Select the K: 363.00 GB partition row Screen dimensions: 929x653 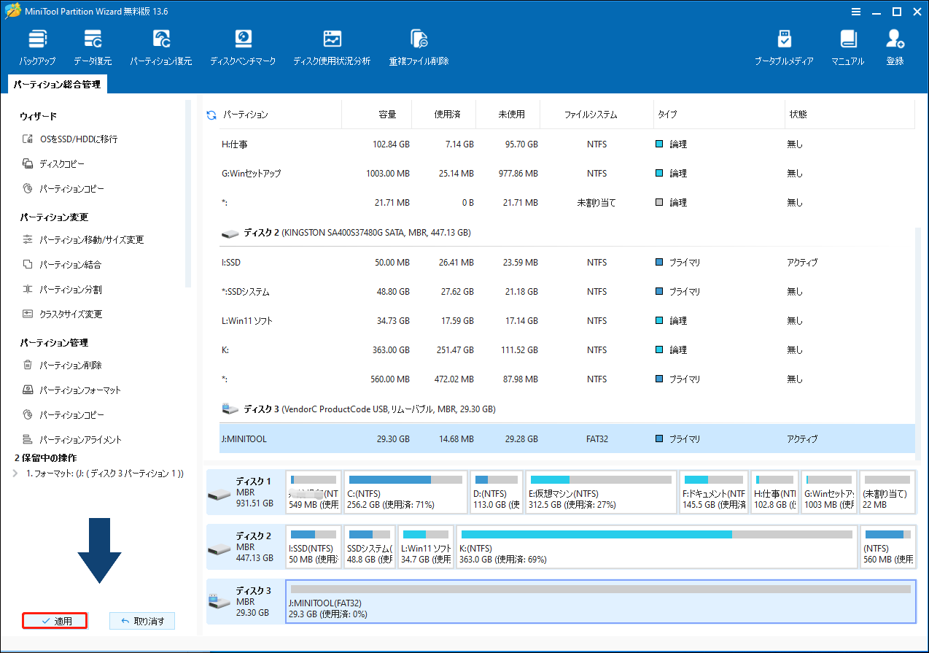click(x=567, y=350)
